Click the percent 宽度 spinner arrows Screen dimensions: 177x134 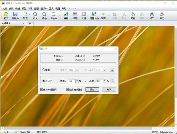click(77, 81)
